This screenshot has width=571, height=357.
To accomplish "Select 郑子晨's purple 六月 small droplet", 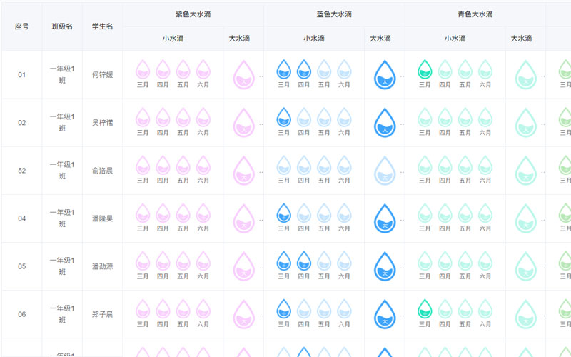I will pyautogui.click(x=203, y=308).
